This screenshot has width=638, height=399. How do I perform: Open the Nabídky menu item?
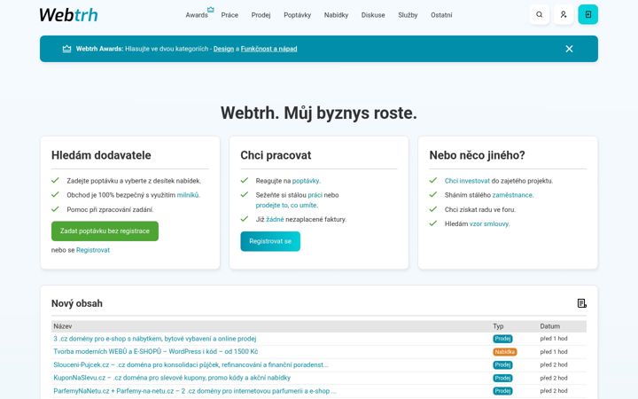[336, 15]
